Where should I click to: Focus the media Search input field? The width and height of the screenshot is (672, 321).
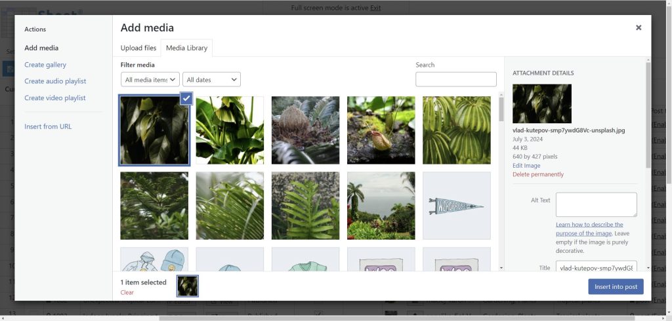coord(455,79)
